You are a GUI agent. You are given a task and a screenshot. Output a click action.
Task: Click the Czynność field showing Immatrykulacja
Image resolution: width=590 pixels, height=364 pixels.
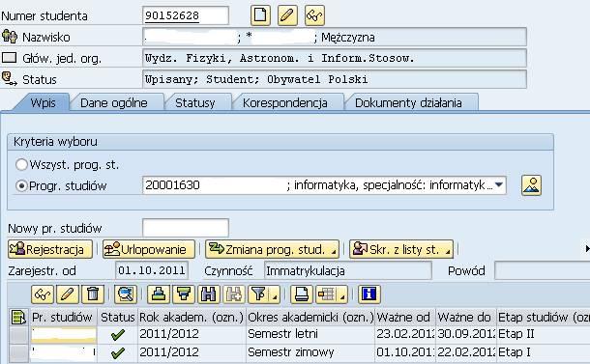coord(348,270)
